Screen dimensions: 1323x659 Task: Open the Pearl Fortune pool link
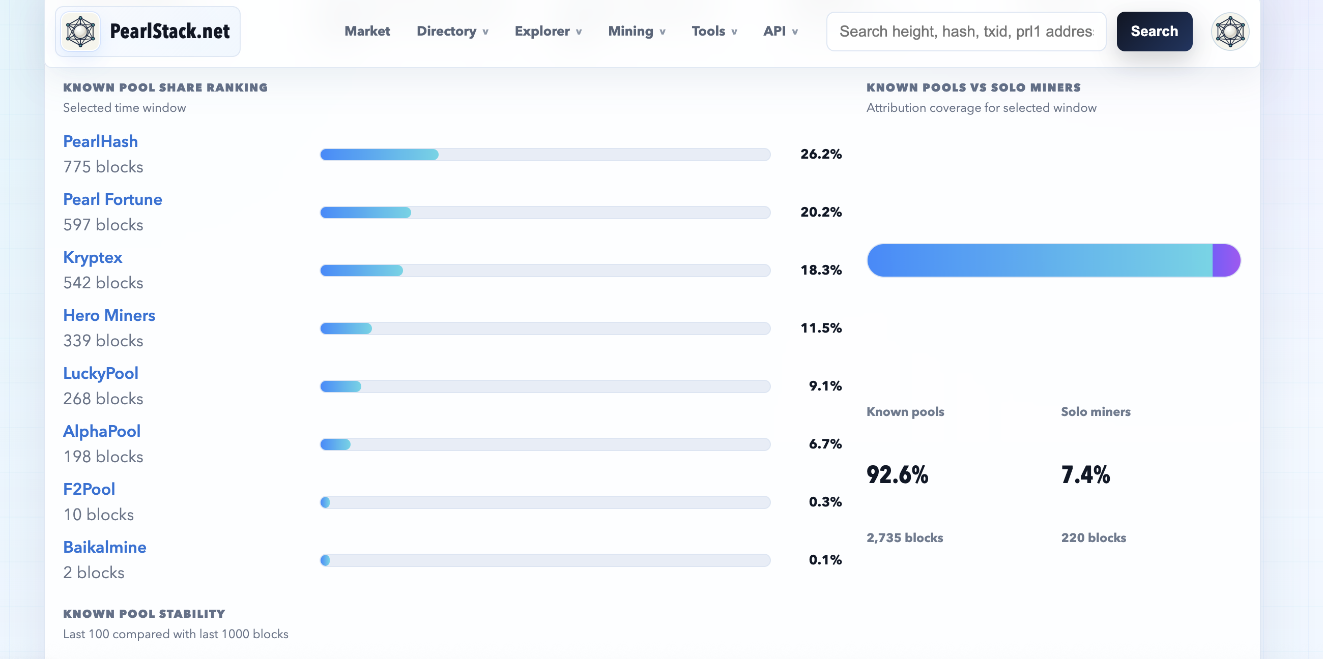112,199
